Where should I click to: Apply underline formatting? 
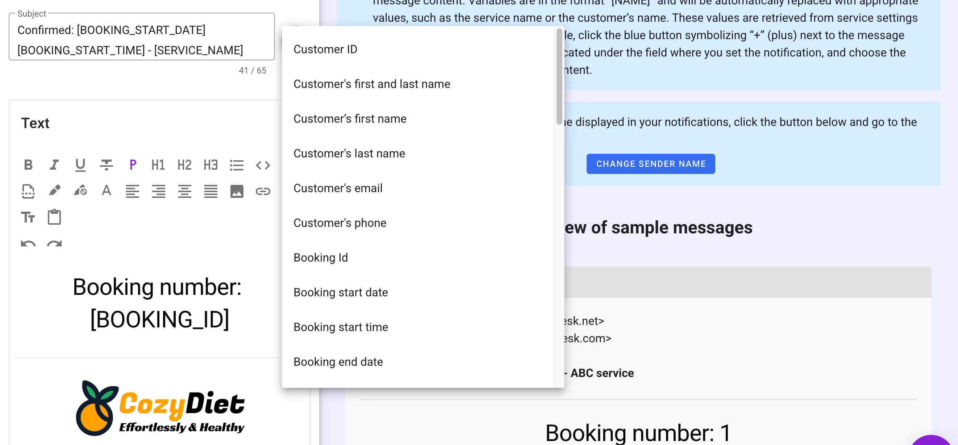(x=80, y=165)
